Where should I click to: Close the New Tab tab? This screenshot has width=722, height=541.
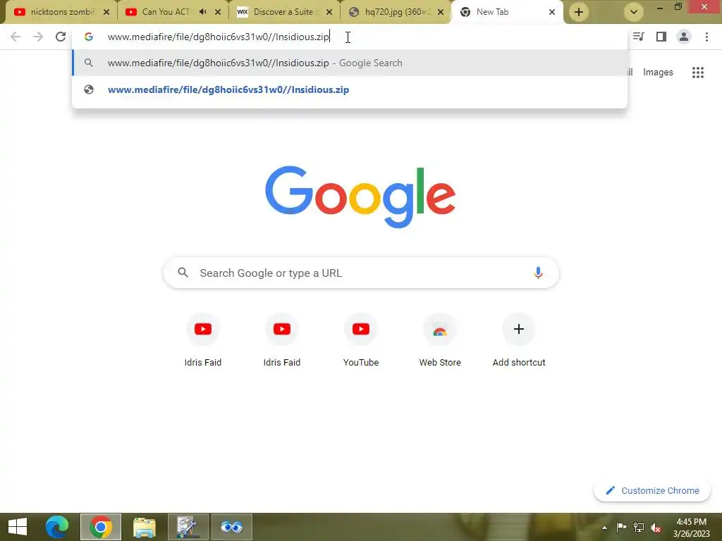pyautogui.click(x=552, y=12)
